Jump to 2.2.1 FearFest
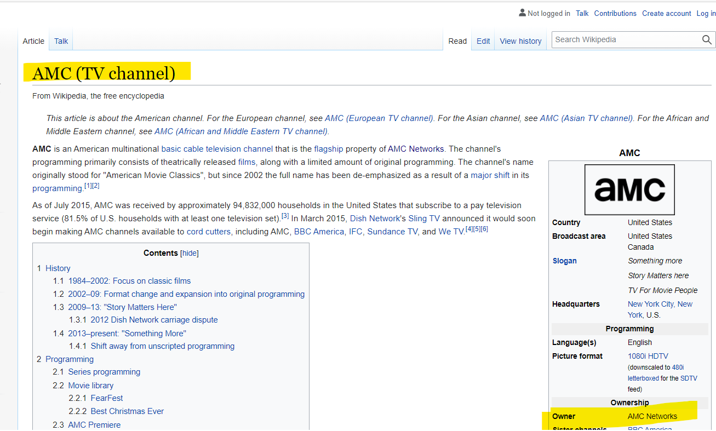 click(96, 398)
